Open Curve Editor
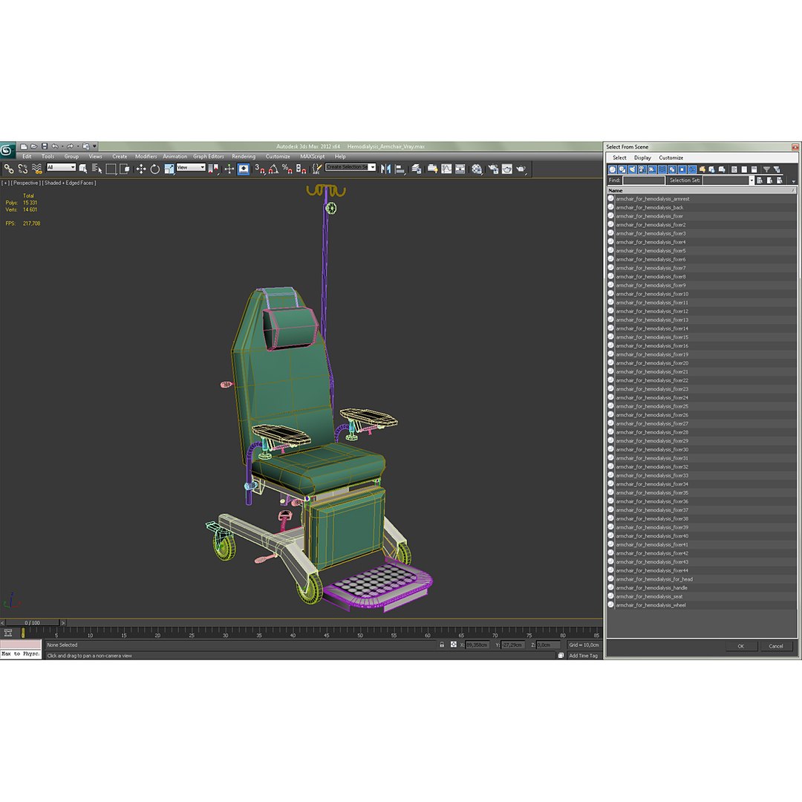Image resolution: width=802 pixels, height=802 pixels. pos(446,169)
